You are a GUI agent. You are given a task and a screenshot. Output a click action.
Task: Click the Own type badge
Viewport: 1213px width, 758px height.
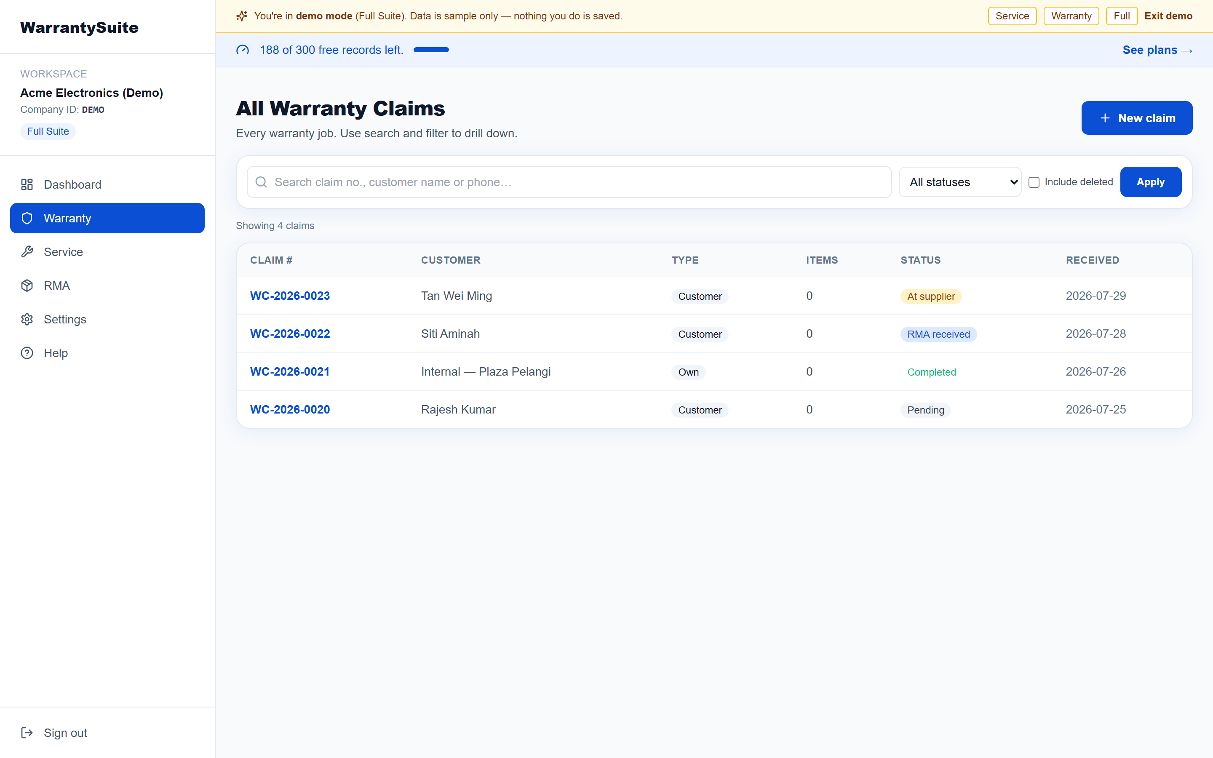point(688,372)
